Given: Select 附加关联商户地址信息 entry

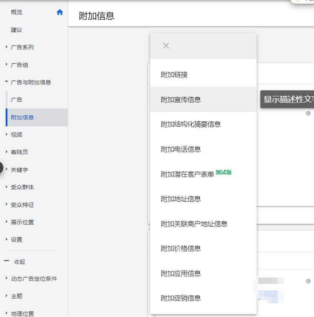Looking at the screenshot, I should point(203,224).
